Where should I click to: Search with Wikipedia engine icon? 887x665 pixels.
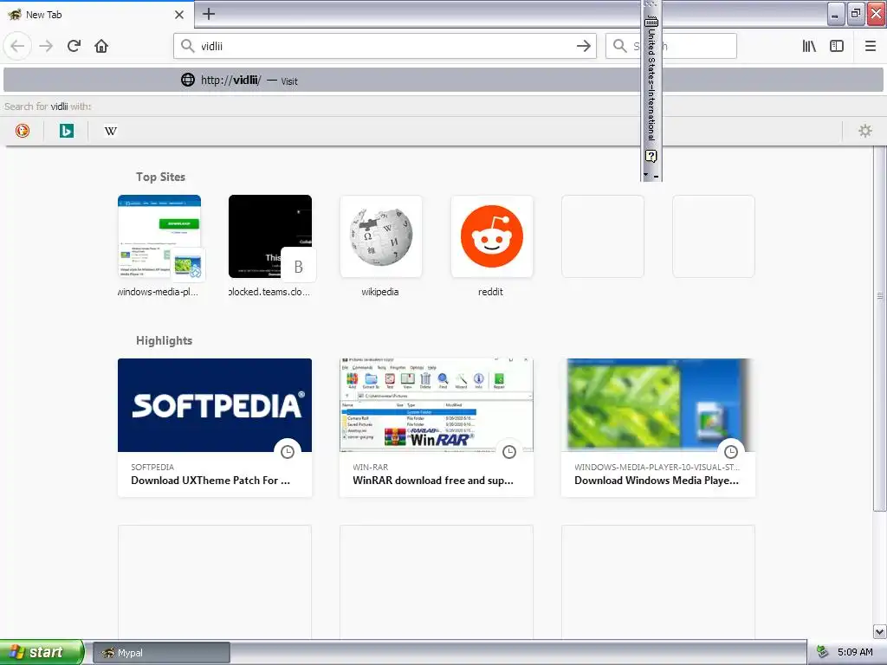click(110, 131)
